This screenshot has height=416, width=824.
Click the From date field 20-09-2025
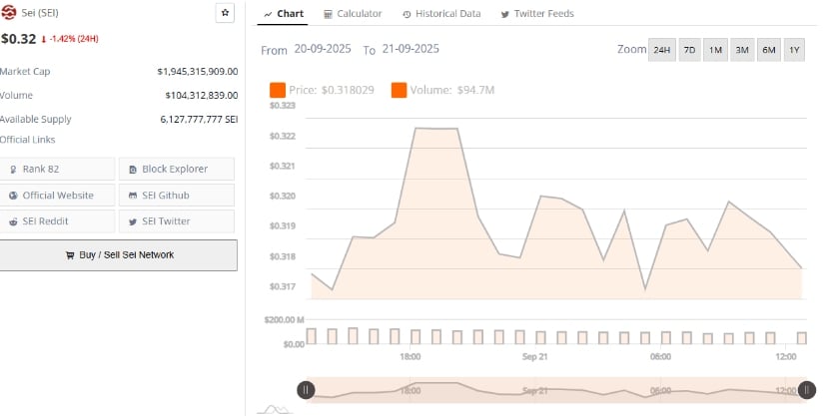[x=323, y=49]
